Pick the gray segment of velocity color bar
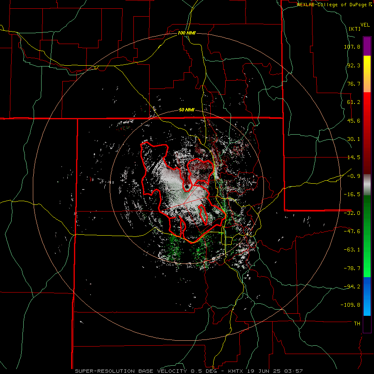Image resolution: width=374 pixels, height=374 pixels. pos(367,185)
